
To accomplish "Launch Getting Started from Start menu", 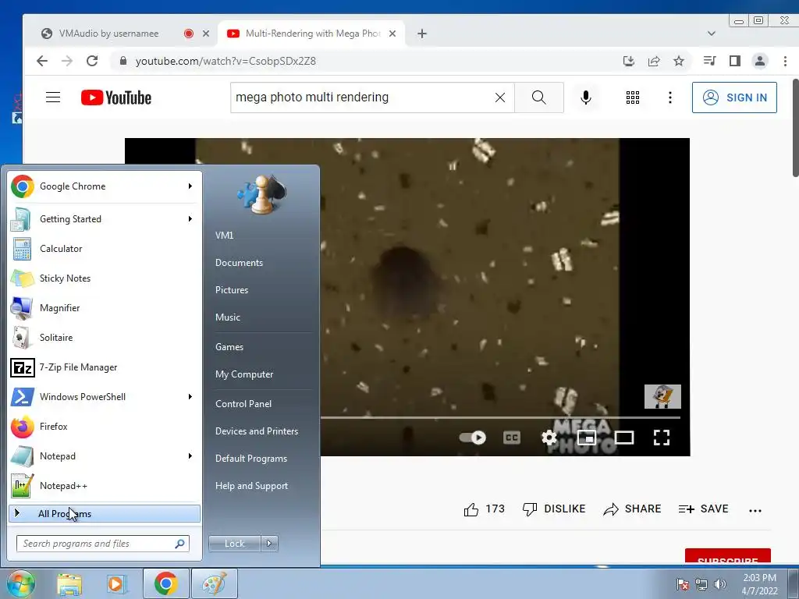I will point(104,219).
